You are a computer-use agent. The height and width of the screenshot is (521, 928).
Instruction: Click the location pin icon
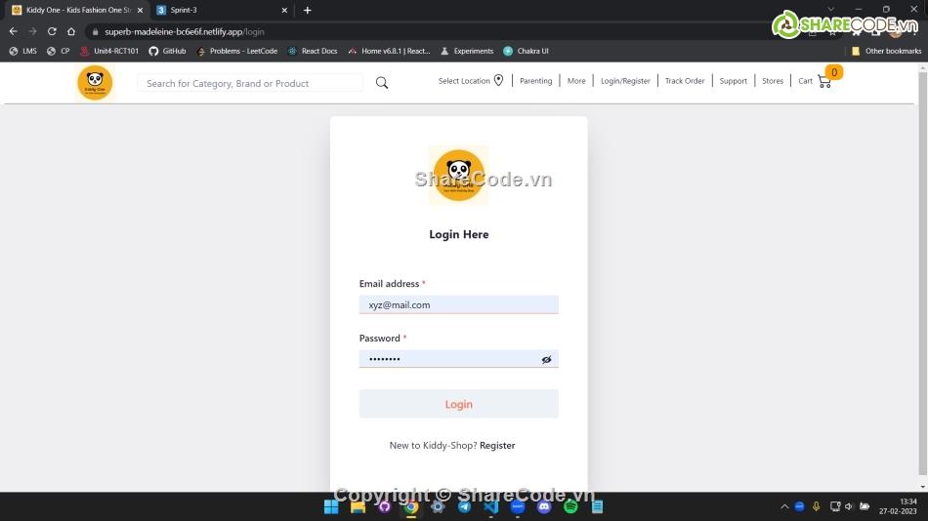(498, 81)
